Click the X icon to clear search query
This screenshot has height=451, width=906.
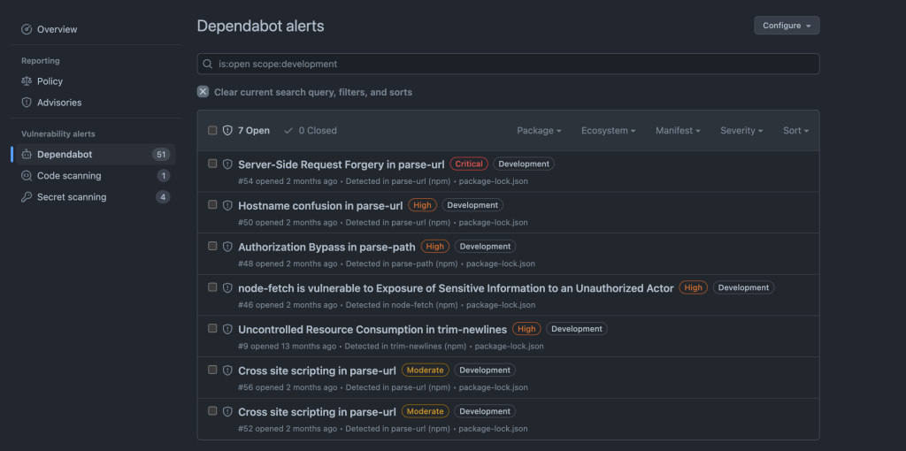[x=203, y=92]
